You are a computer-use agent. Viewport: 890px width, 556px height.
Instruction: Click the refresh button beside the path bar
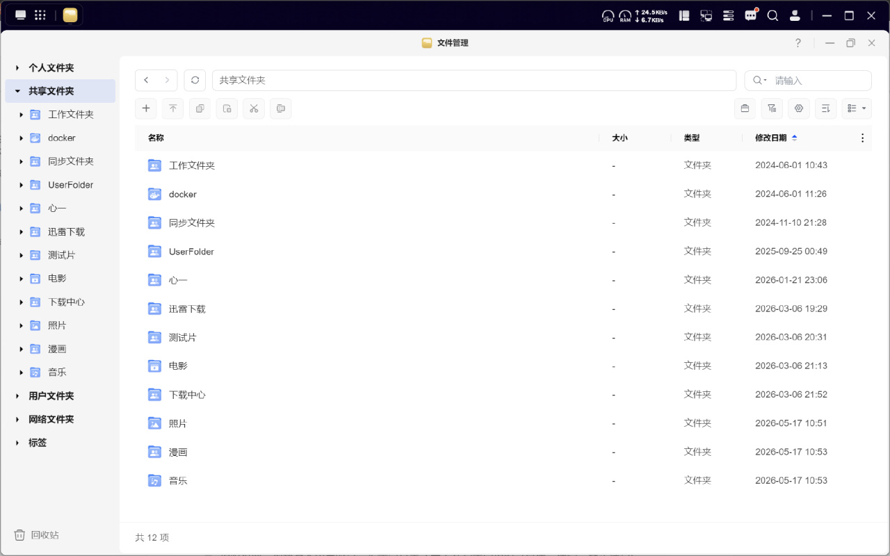195,80
